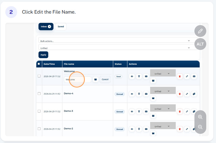The height and width of the screenshot is (143, 216).
Task: Click the Read status badge in Welcome row
Action: pyautogui.click(x=118, y=77)
